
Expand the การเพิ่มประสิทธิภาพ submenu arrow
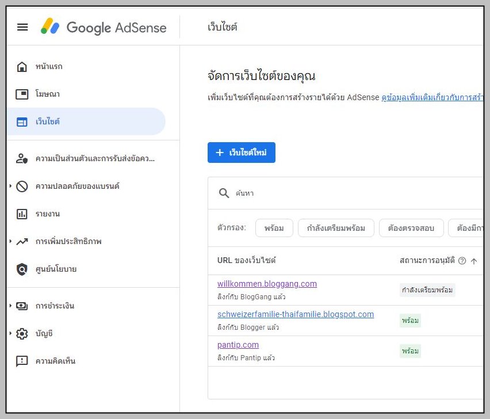10,241
